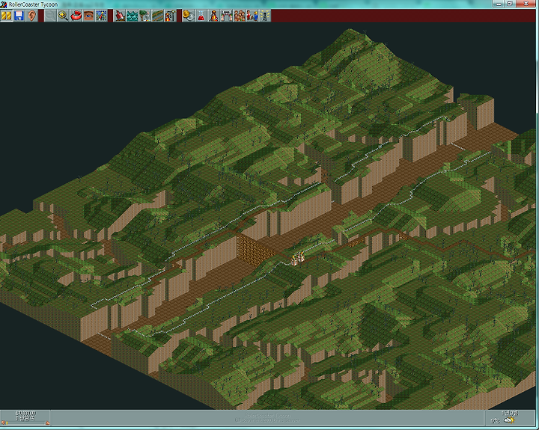This screenshot has width=539, height=430.
Task: Click the date and weather panel
Action: pos(510,417)
